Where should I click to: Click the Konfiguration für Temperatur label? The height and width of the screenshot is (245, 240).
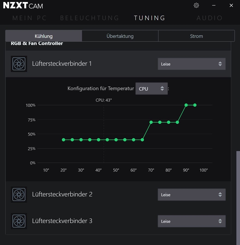(x=101, y=88)
